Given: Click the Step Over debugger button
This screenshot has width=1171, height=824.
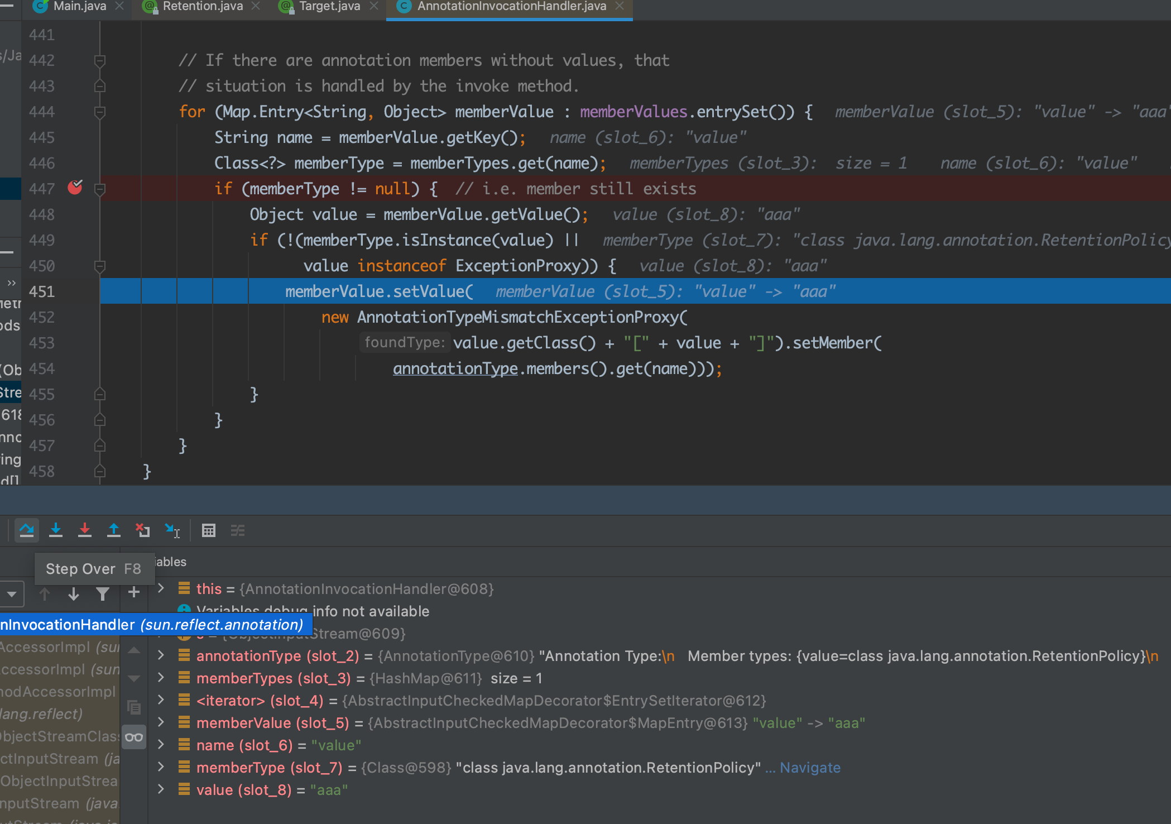Looking at the screenshot, I should (27, 530).
